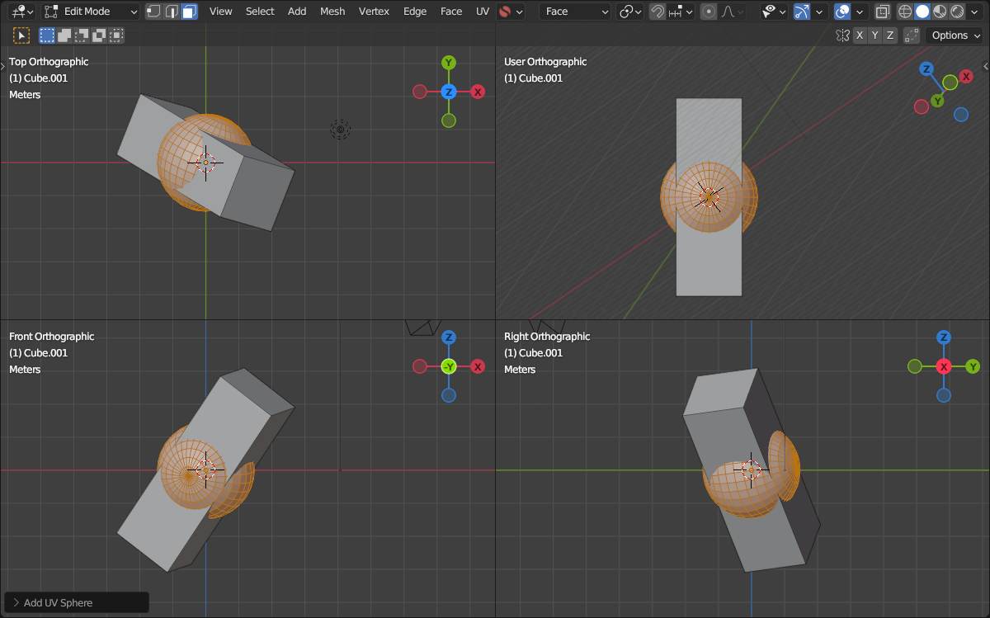This screenshot has width=990, height=618.
Task: Toggle viewport gizmos display
Action: [x=802, y=12]
